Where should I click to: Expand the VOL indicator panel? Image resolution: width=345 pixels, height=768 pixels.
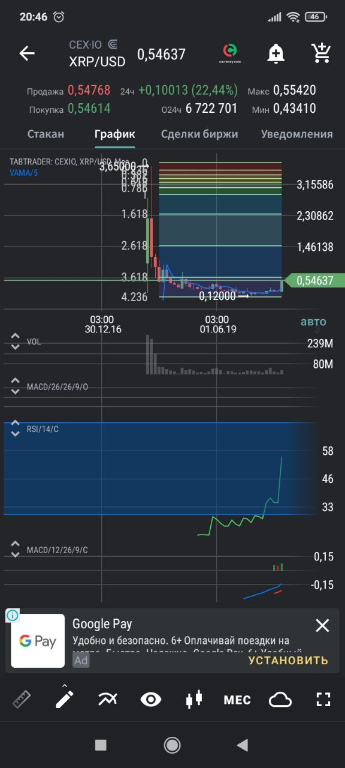pyautogui.click(x=15, y=341)
